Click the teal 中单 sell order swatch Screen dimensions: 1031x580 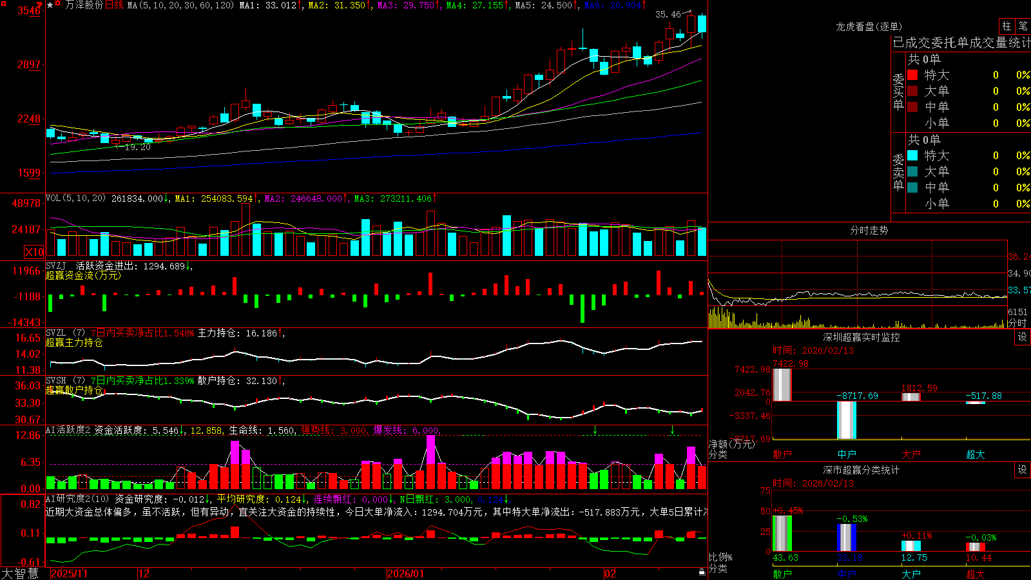pos(912,187)
